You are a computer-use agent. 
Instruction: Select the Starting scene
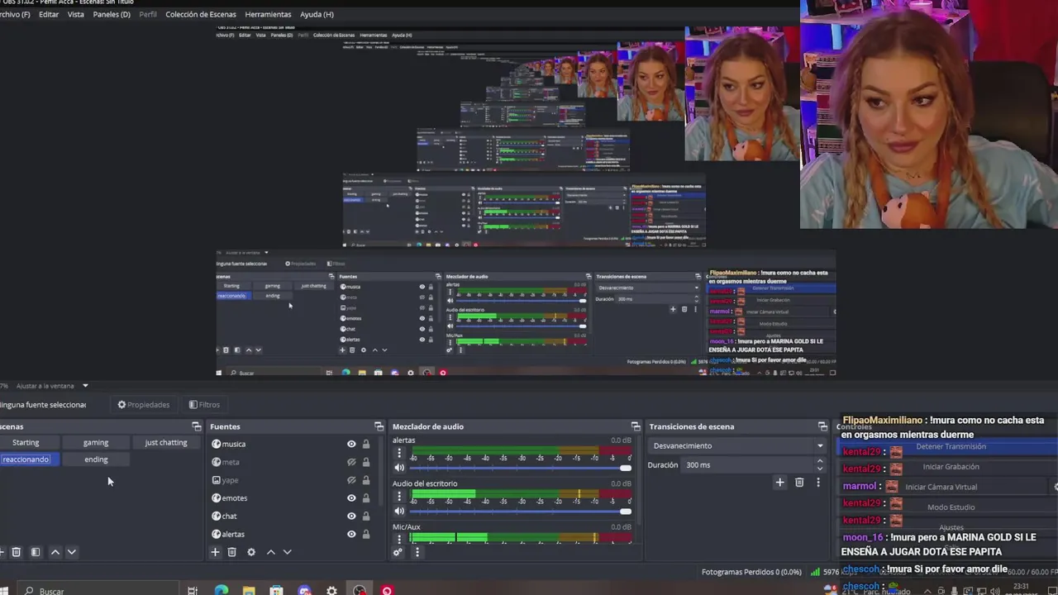coord(26,442)
